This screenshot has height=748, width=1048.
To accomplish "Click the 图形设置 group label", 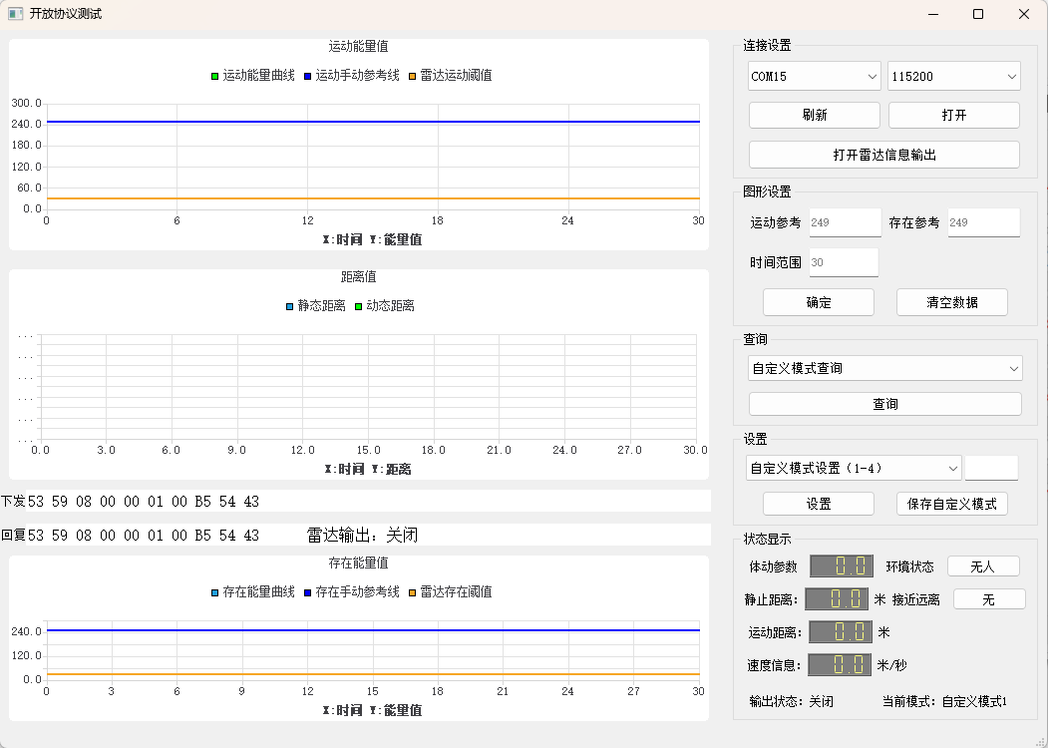I will [x=767, y=191].
